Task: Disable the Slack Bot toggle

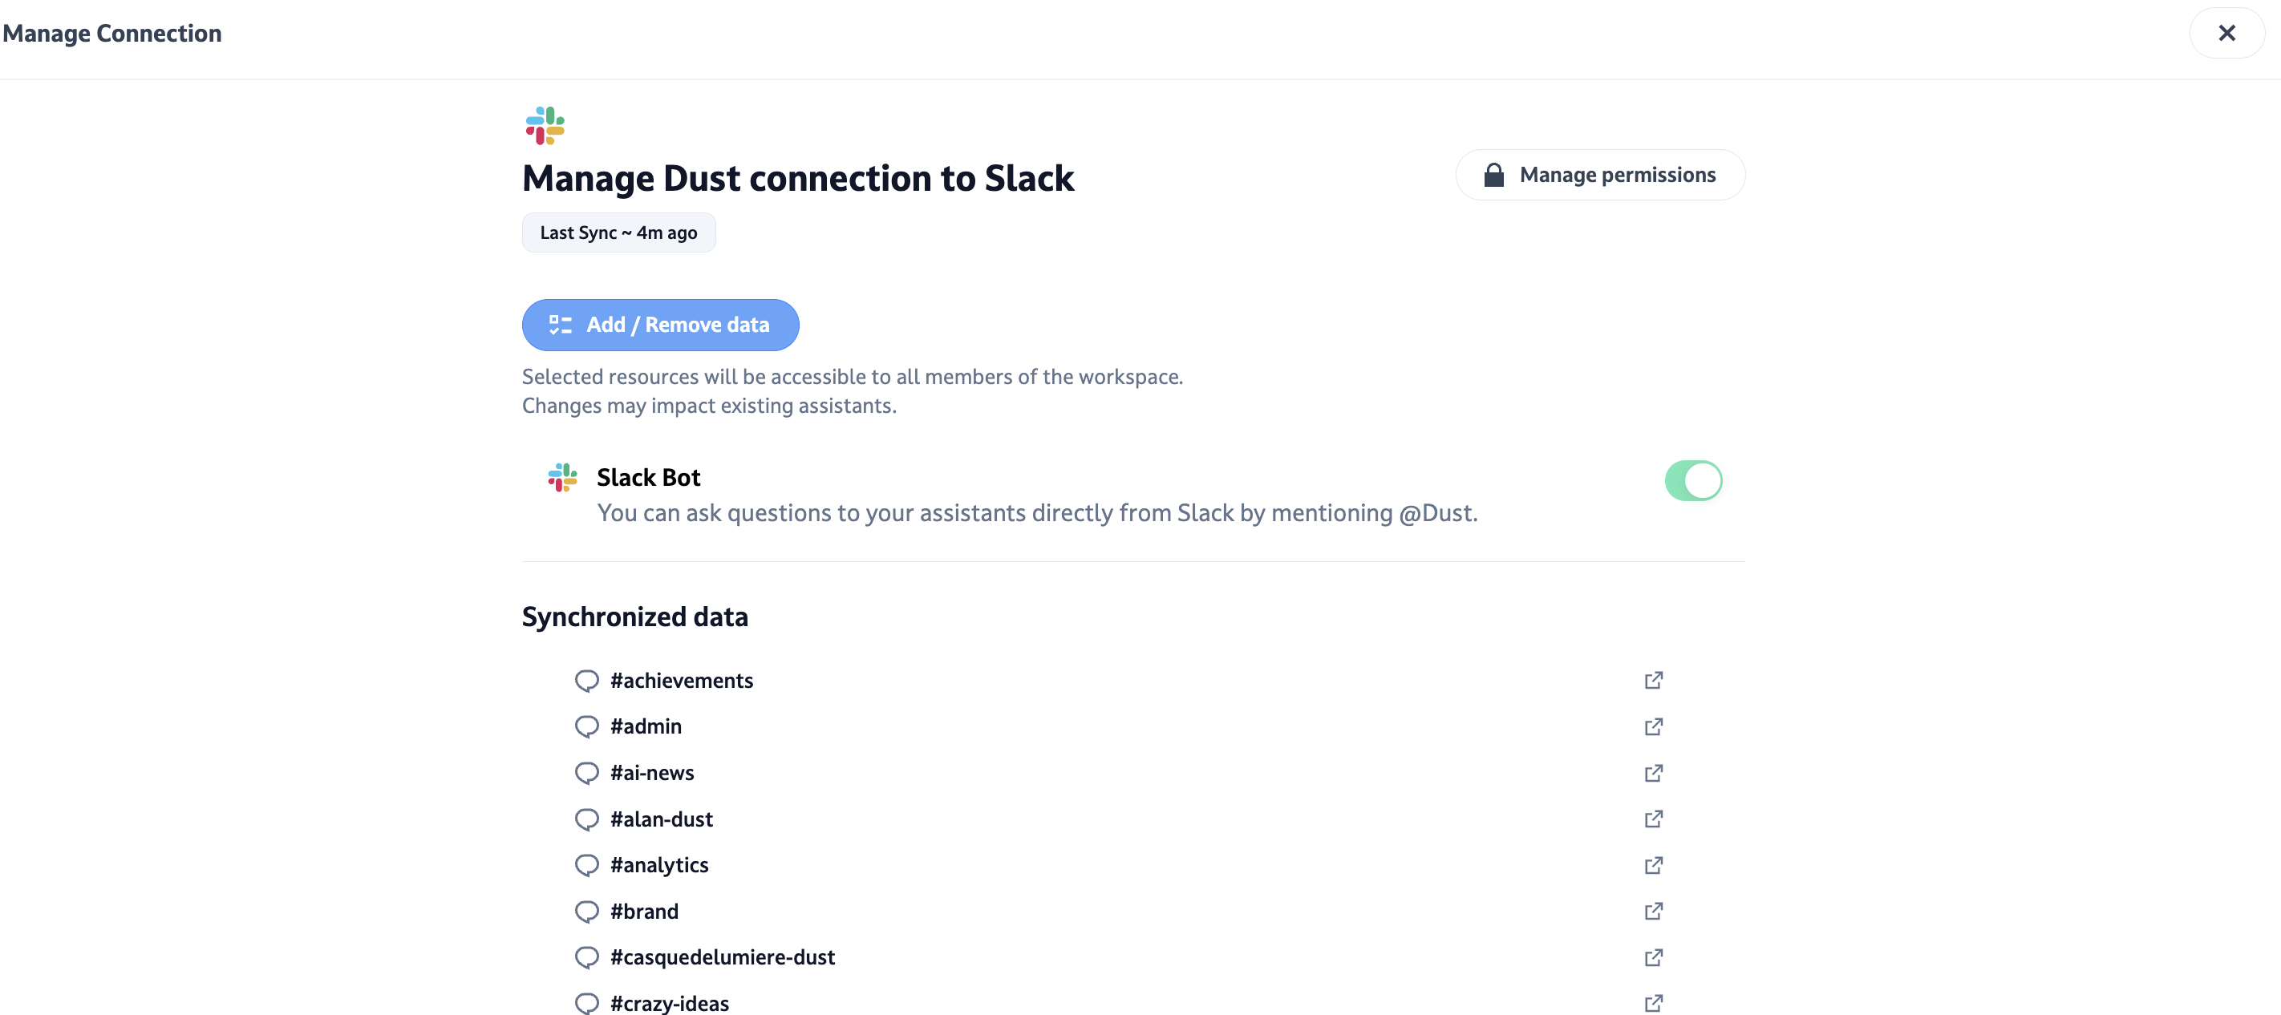Action: pos(1693,480)
